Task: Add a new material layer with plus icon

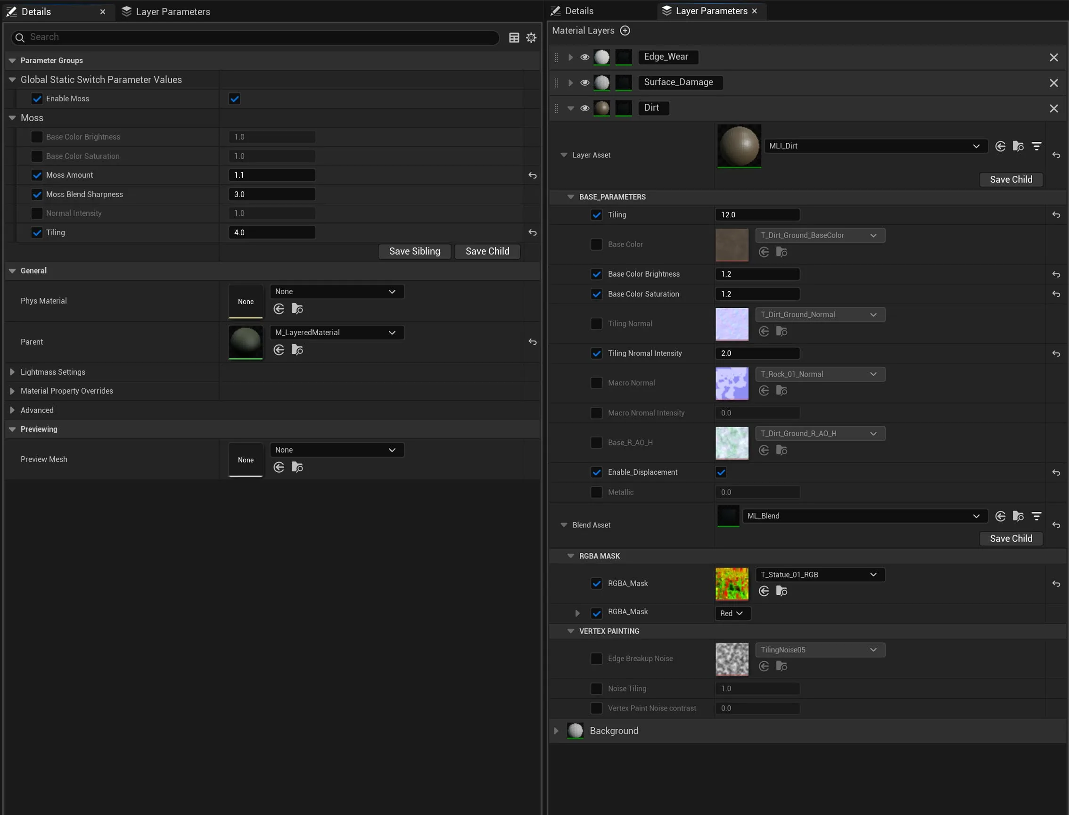Action: coord(625,31)
